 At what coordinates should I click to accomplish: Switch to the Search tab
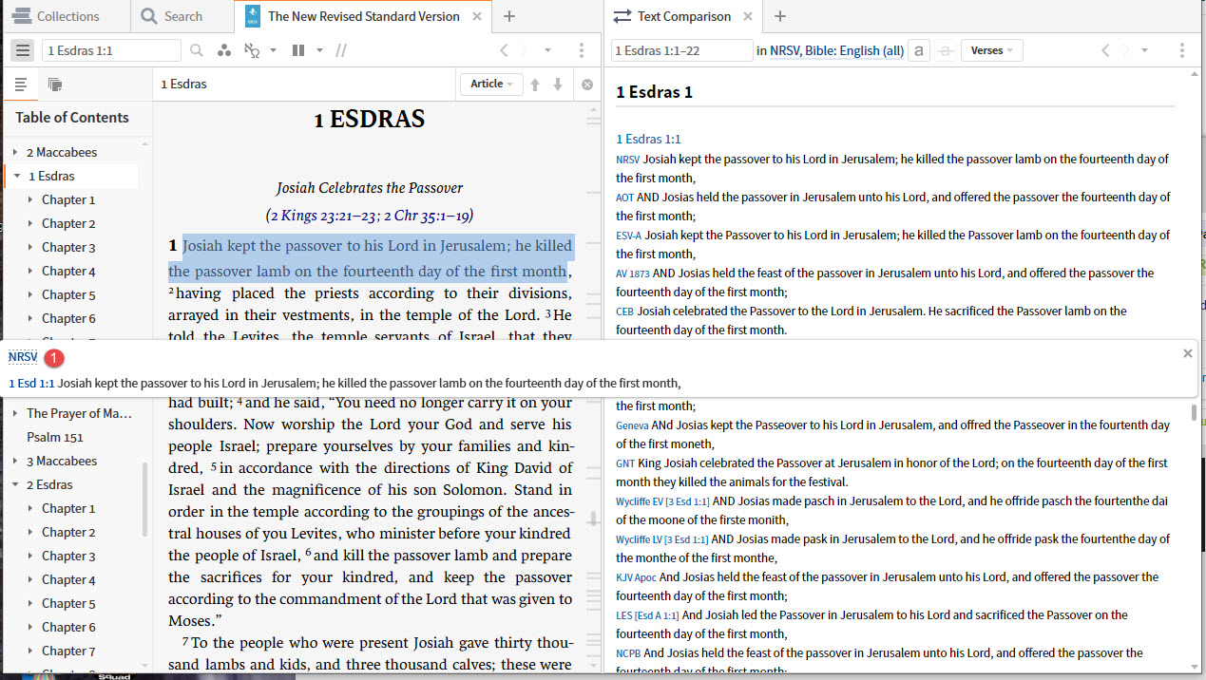(x=172, y=16)
